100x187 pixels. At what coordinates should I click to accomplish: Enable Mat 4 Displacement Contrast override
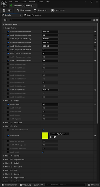8,57
